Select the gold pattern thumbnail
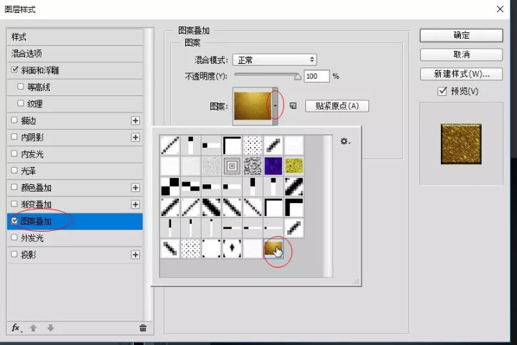The width and height of the screenshot is (517, 345). (274, 248)
